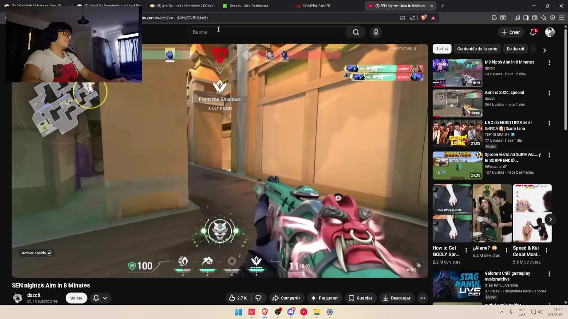Open options for Spreen visitó mi SURVIVAL video

[549, 155]
